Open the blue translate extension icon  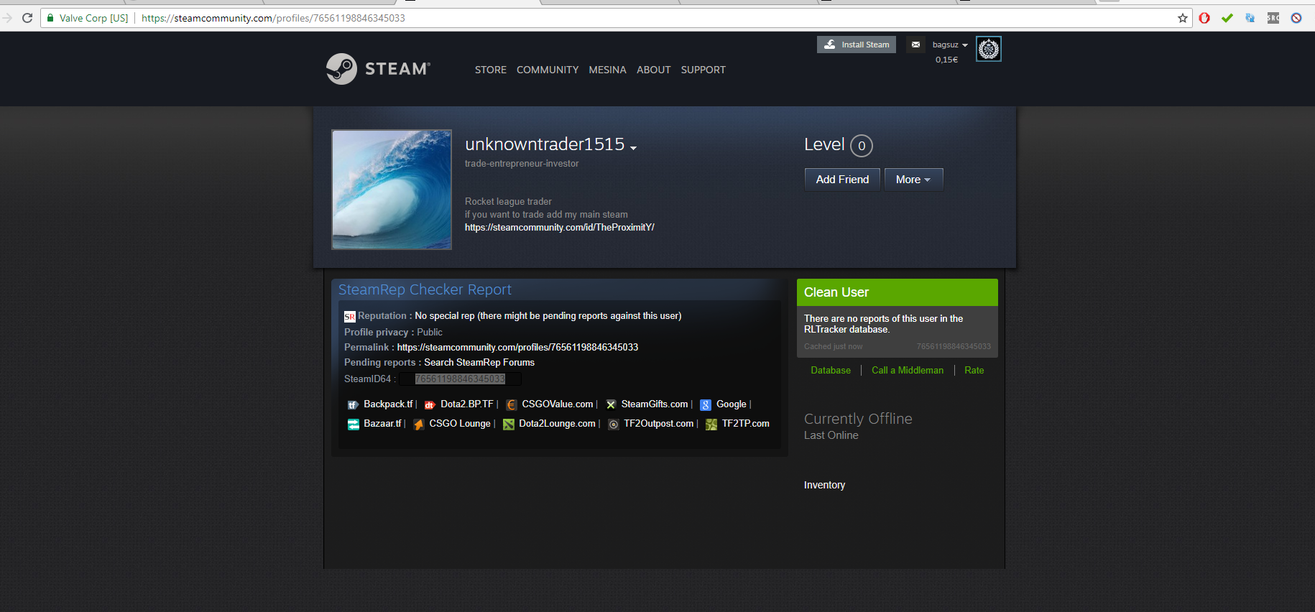pos(1250,18)
